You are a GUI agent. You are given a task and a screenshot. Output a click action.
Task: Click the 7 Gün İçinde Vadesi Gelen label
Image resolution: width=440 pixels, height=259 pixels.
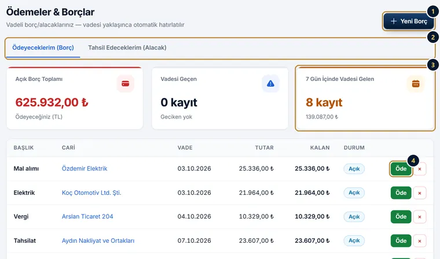click(340, 79)
